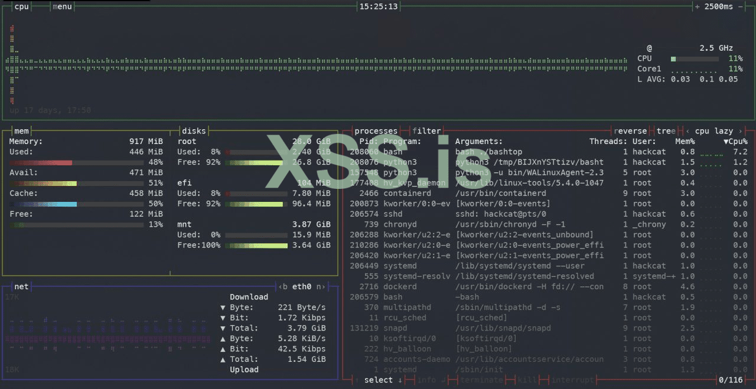Image resolution: width=756 pixels, height=389 pixels.
Task: Click the Pid: column header
Action: [369, 142]
